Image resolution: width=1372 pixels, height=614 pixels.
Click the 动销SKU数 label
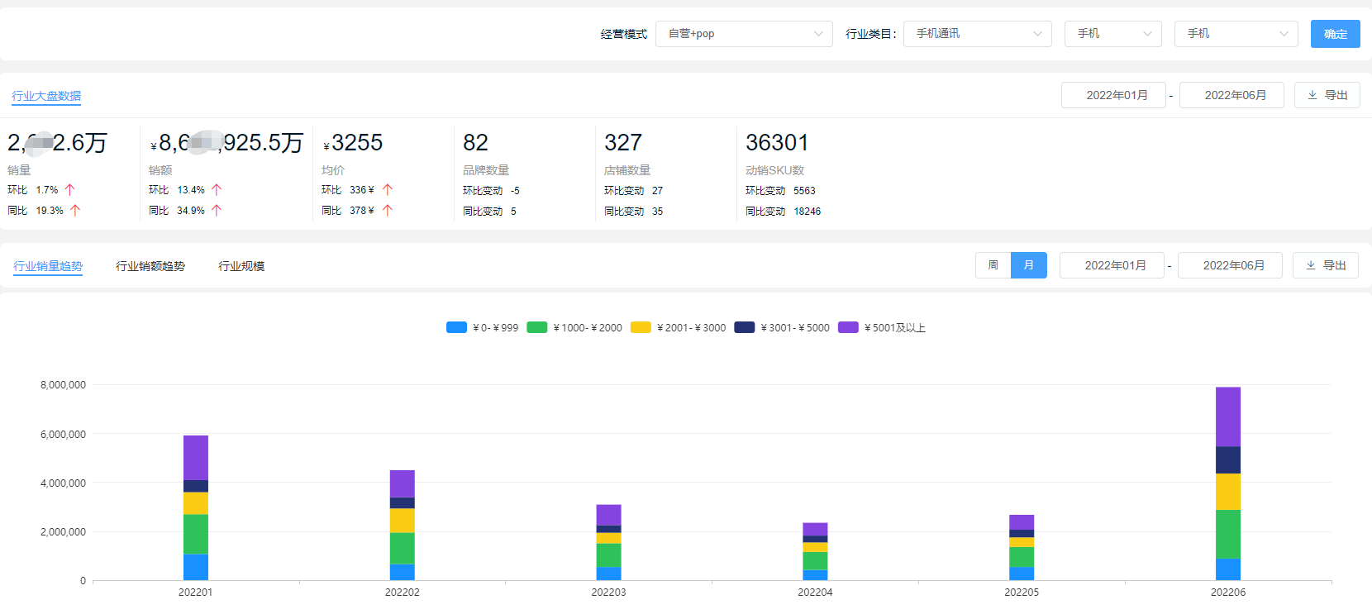774,170
